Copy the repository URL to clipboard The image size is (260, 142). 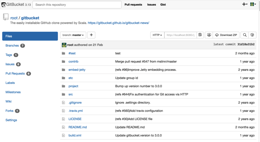click(x=200, y=35)
